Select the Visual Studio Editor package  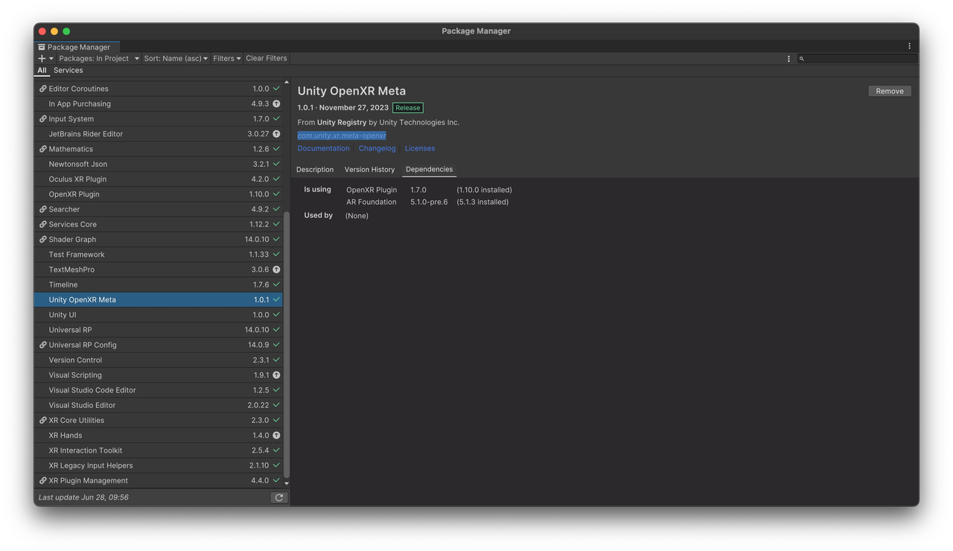pyautogui.click(x=159, y=405)
